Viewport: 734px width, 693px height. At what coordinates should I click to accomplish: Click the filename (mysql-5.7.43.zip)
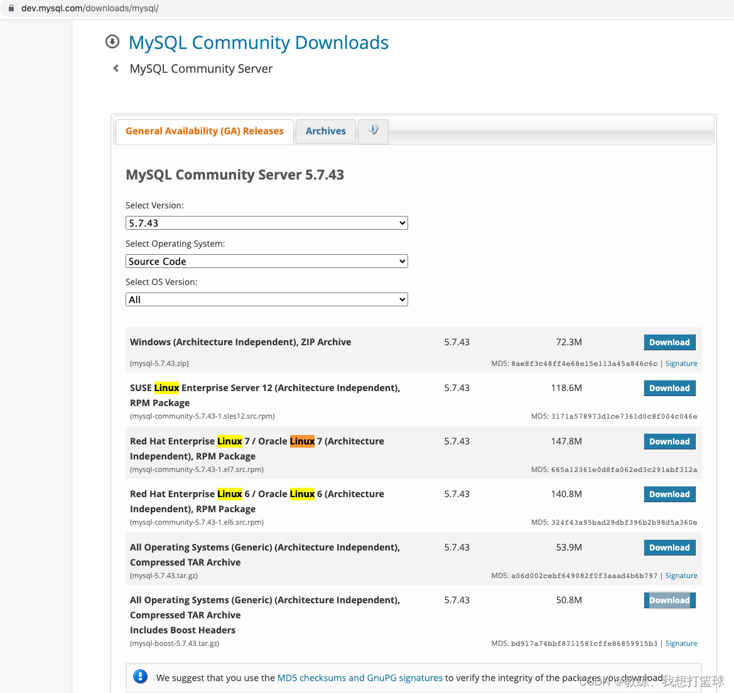coord(159,363)
